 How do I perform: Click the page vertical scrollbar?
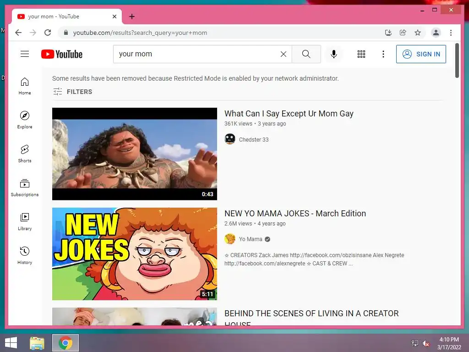click(457, 60)
